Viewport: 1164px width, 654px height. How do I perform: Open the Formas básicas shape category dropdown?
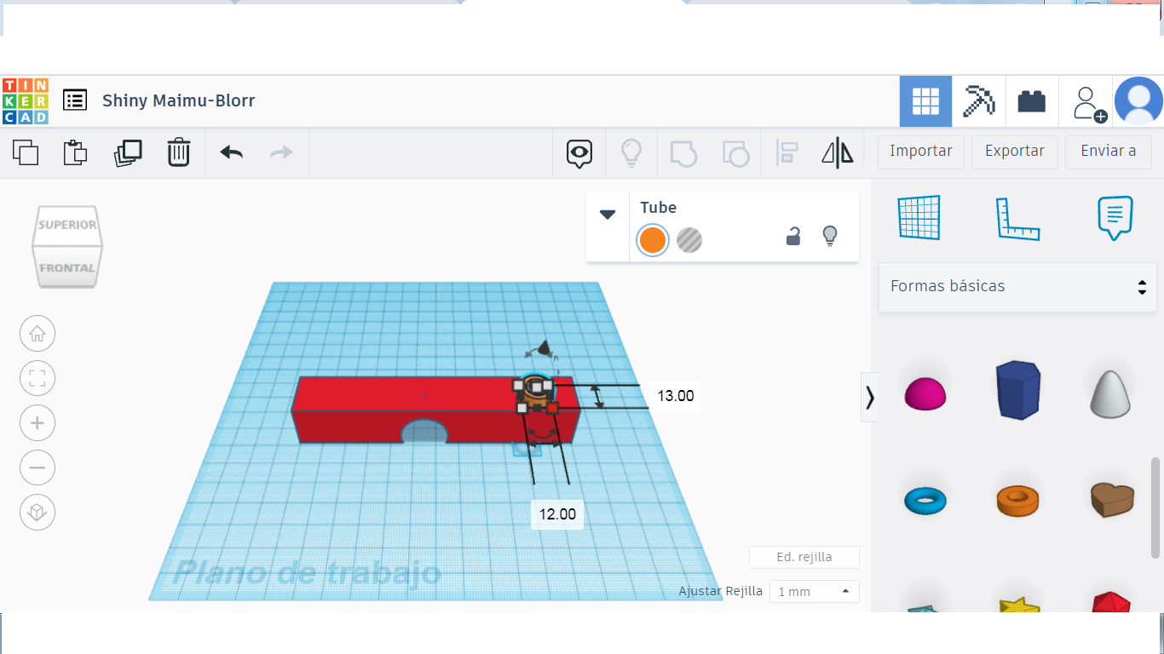(x=1017, y=287)
